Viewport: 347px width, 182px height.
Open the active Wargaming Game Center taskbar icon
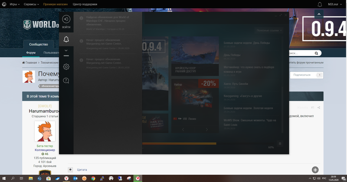pyautogui.click(x=137, y=179)
